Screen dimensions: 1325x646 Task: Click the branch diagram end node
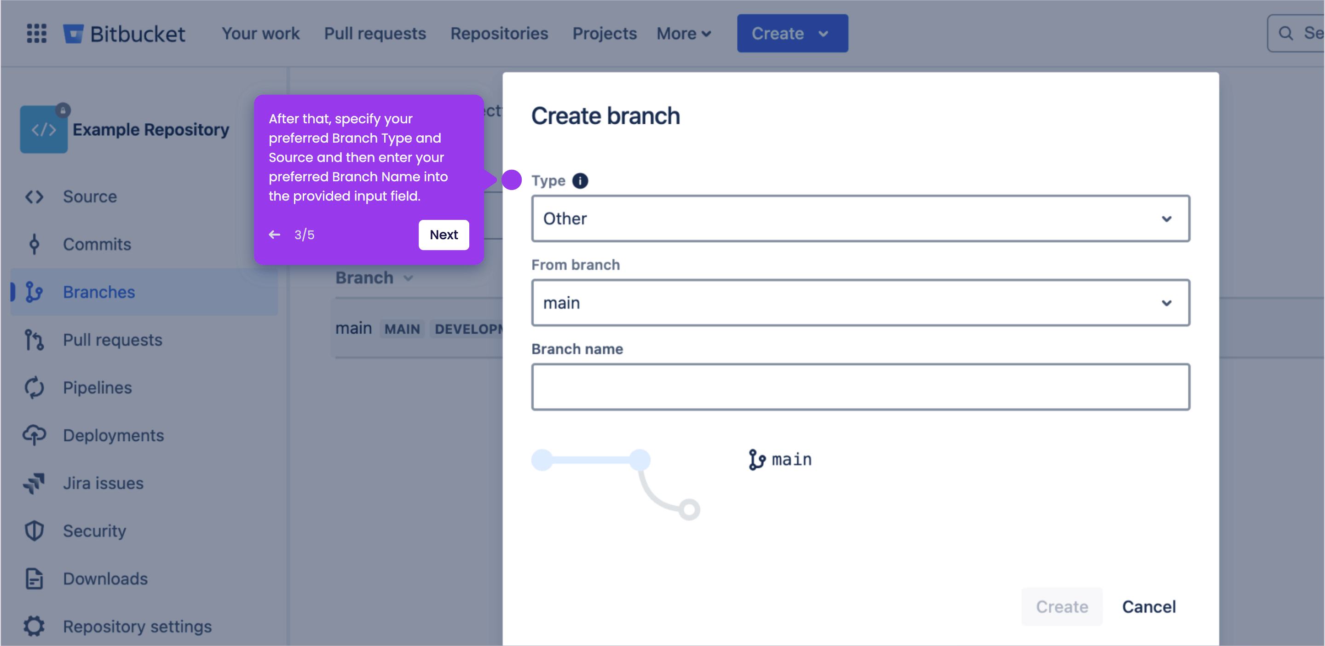(689, 509)
